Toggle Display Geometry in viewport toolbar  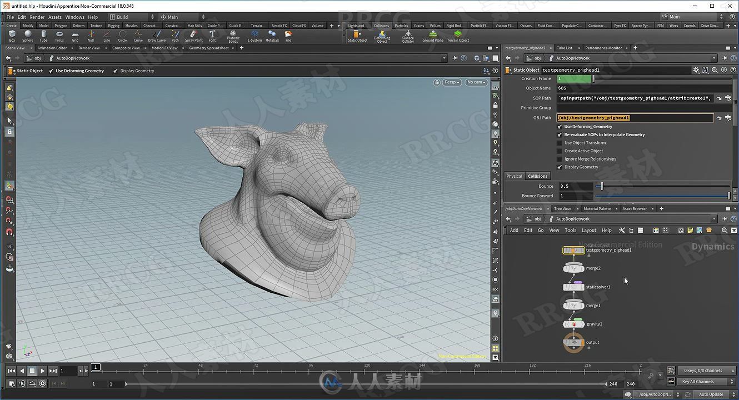(133, 71)
